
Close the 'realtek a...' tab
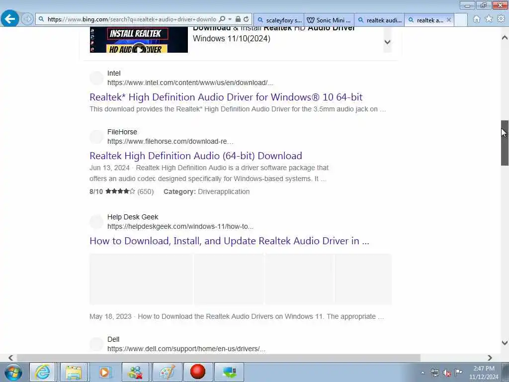449,20
